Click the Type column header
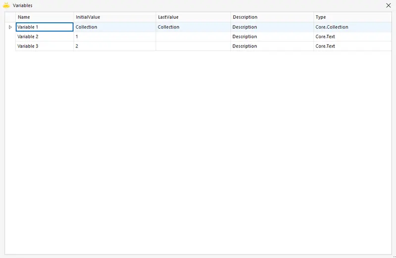 tap(352, 17)
